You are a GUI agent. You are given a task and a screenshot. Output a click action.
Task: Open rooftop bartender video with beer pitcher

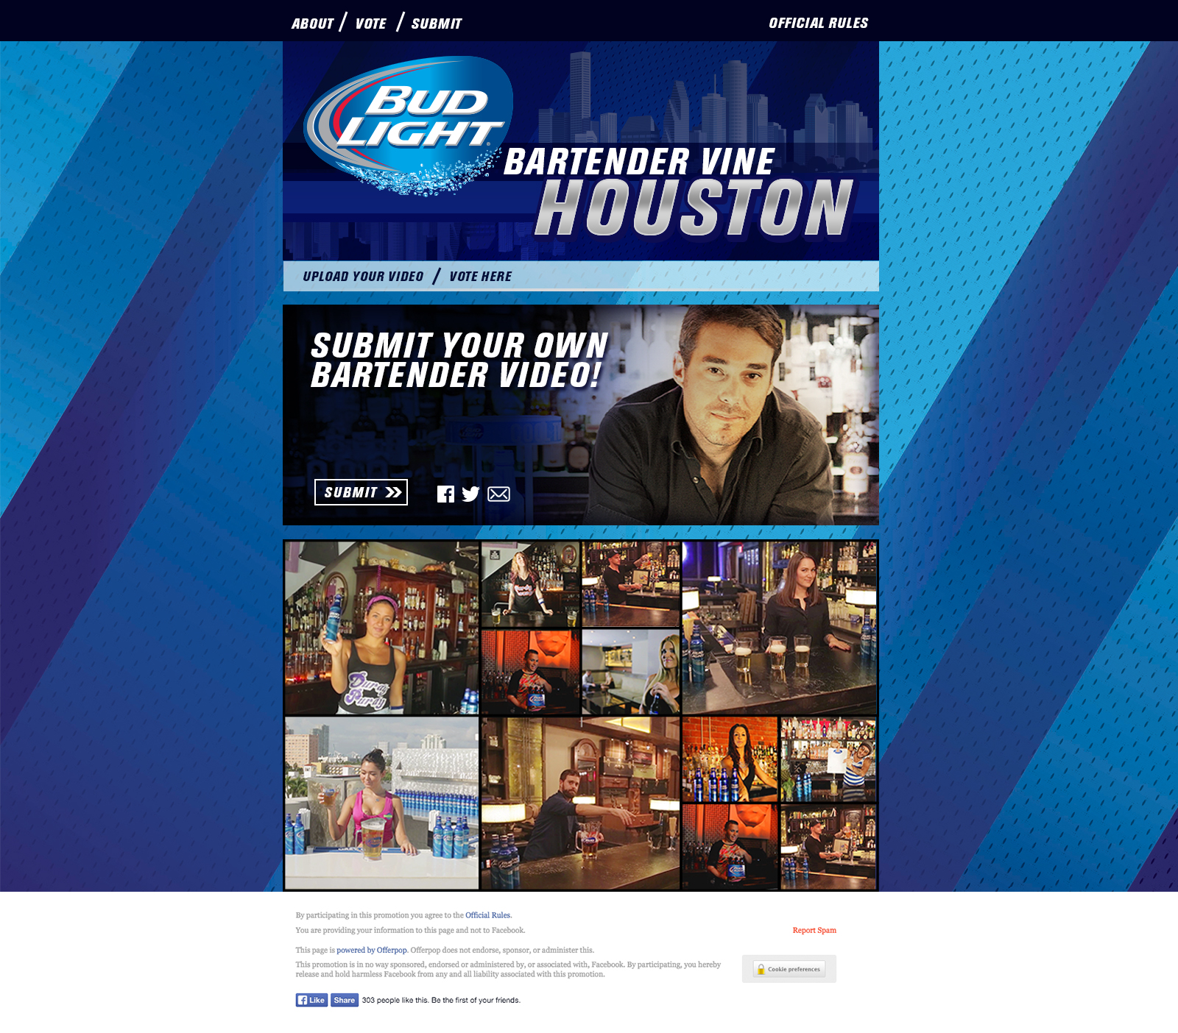[x=381, y=803]
